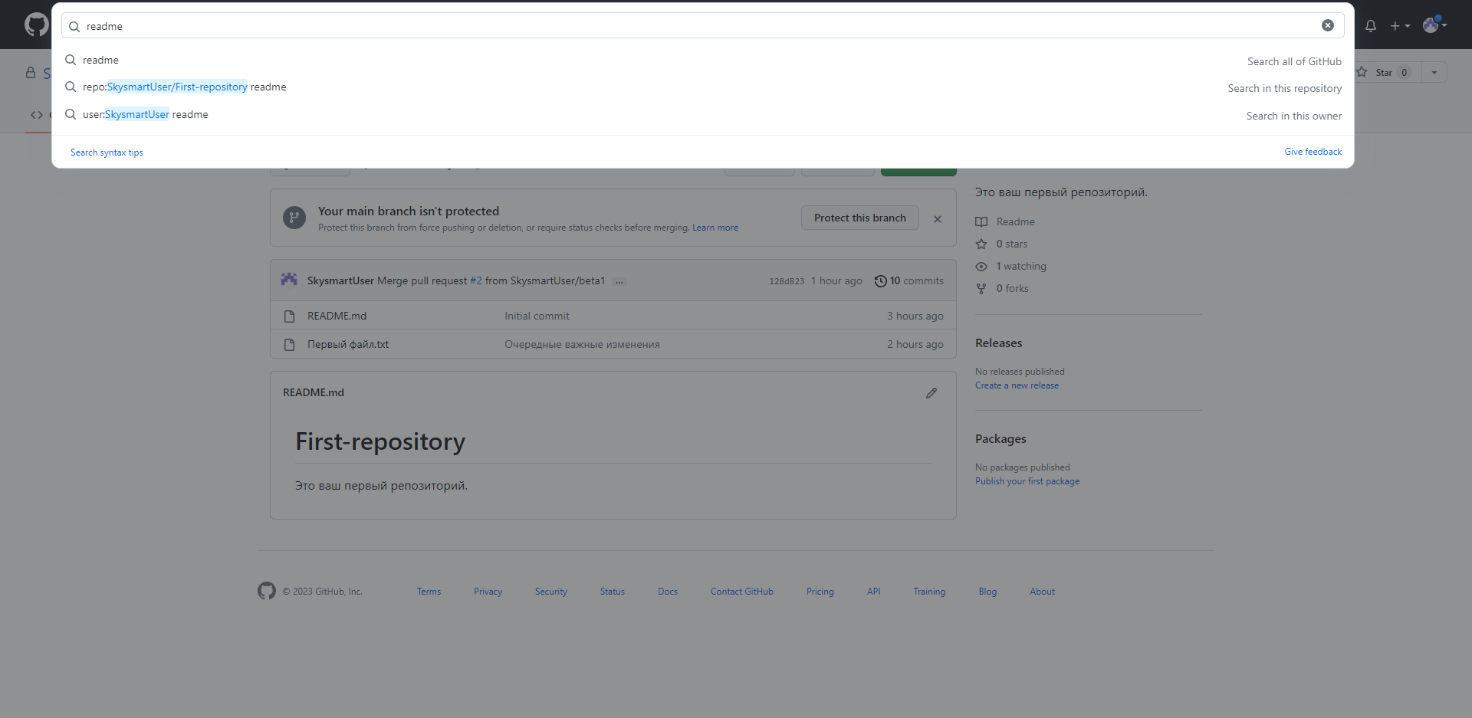
Task: Click Protect this branch button
Action: click(x=859, y=218)
